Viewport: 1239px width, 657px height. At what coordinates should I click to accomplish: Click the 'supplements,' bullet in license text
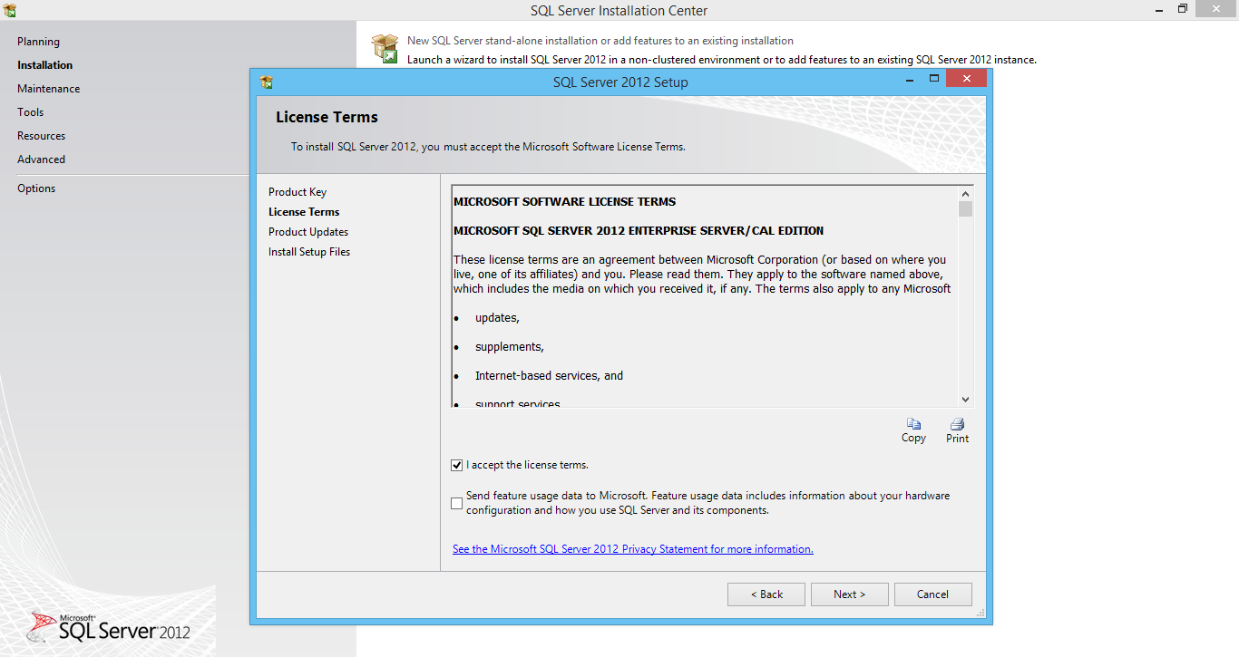coord(510,347)
